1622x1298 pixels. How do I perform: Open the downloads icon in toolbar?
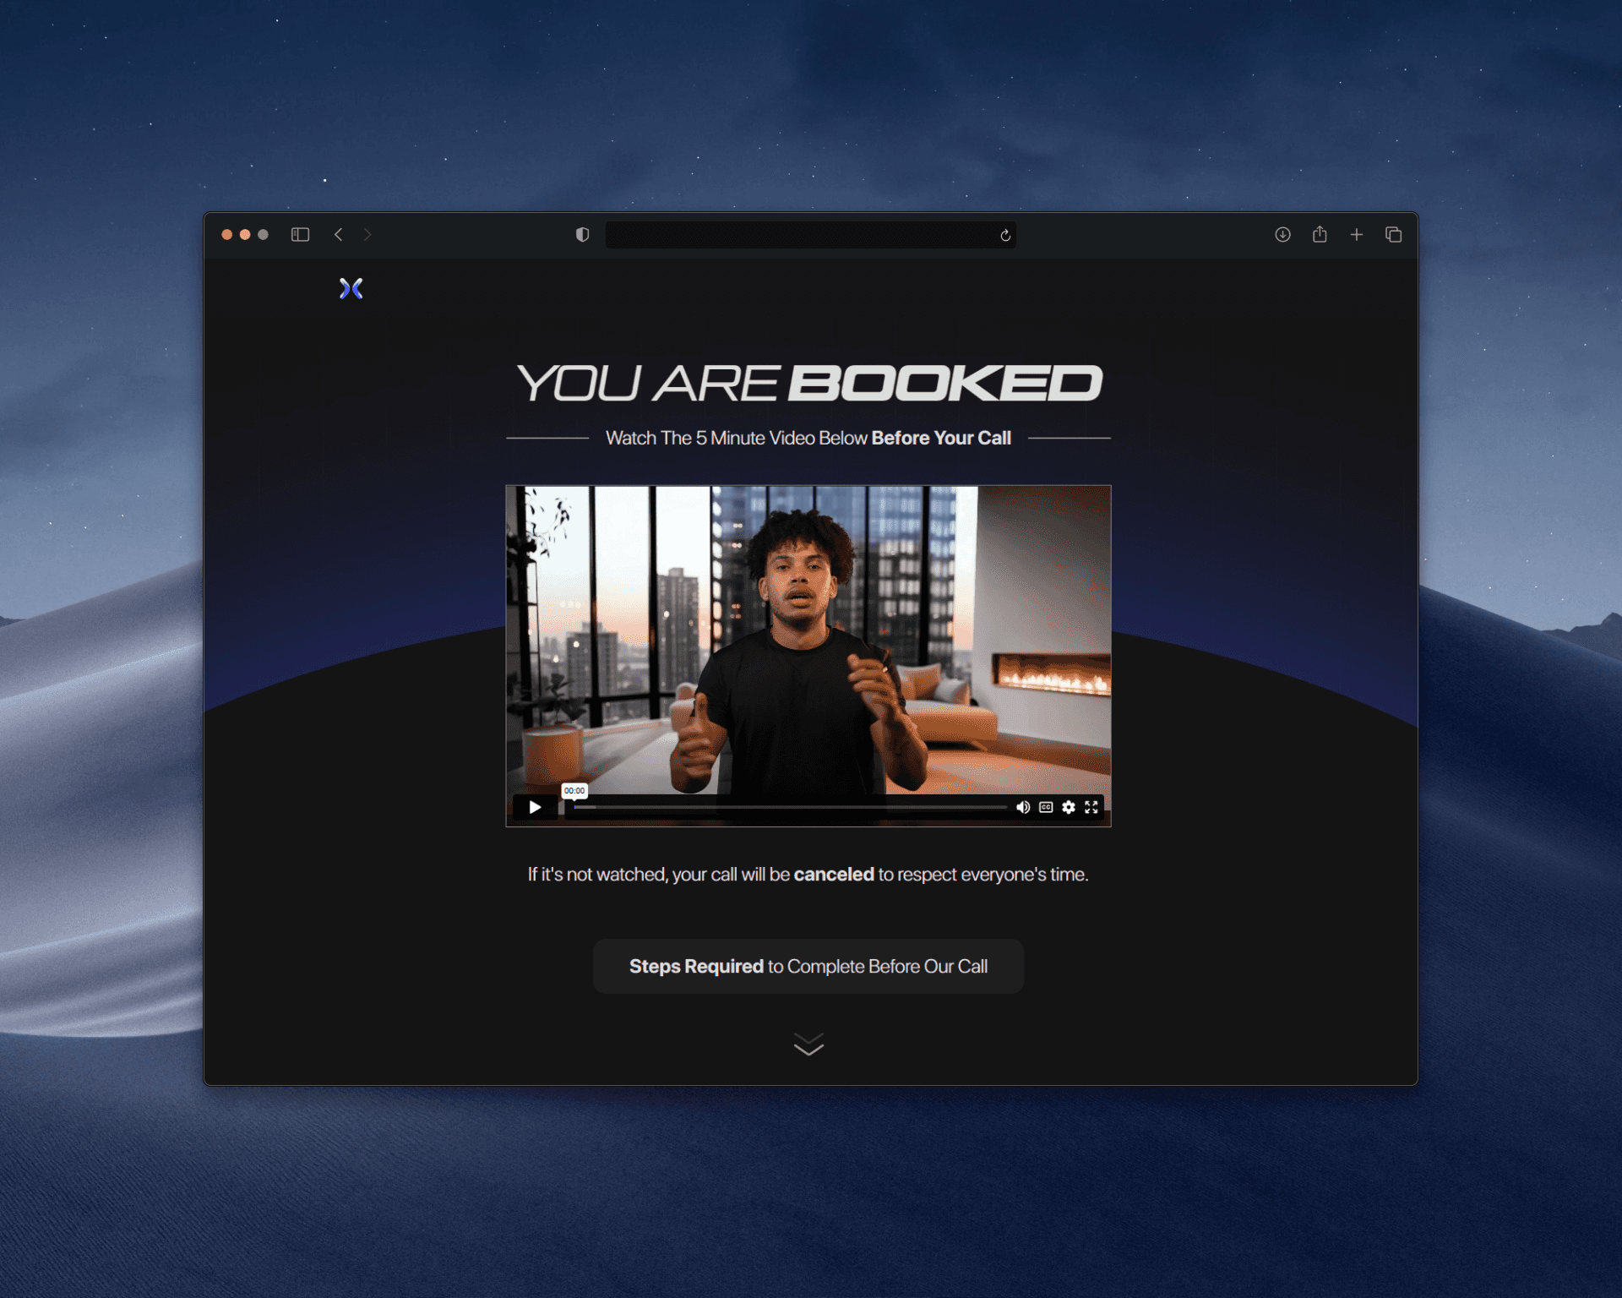coord(1282,234)
